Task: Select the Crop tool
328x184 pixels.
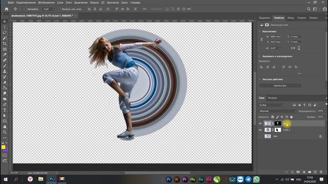Action: click(x=5, y=43)
